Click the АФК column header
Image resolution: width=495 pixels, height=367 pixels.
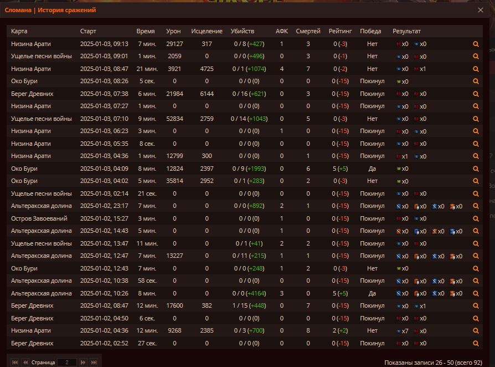(x=282, y=31)
